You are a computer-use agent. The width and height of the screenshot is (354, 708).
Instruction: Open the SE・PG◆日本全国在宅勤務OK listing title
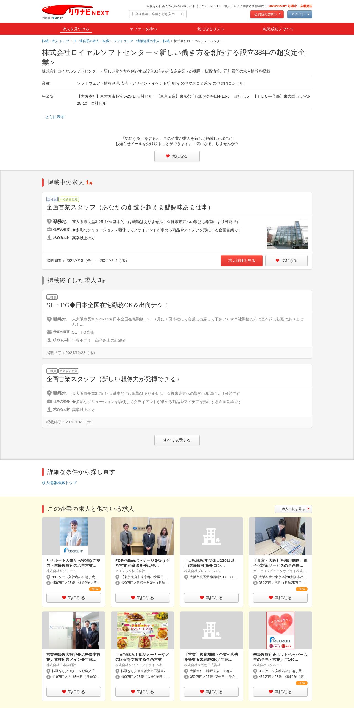coord(107,305)
